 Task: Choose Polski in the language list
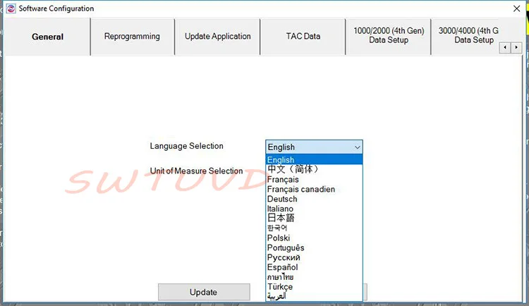[x=314, y=238]
